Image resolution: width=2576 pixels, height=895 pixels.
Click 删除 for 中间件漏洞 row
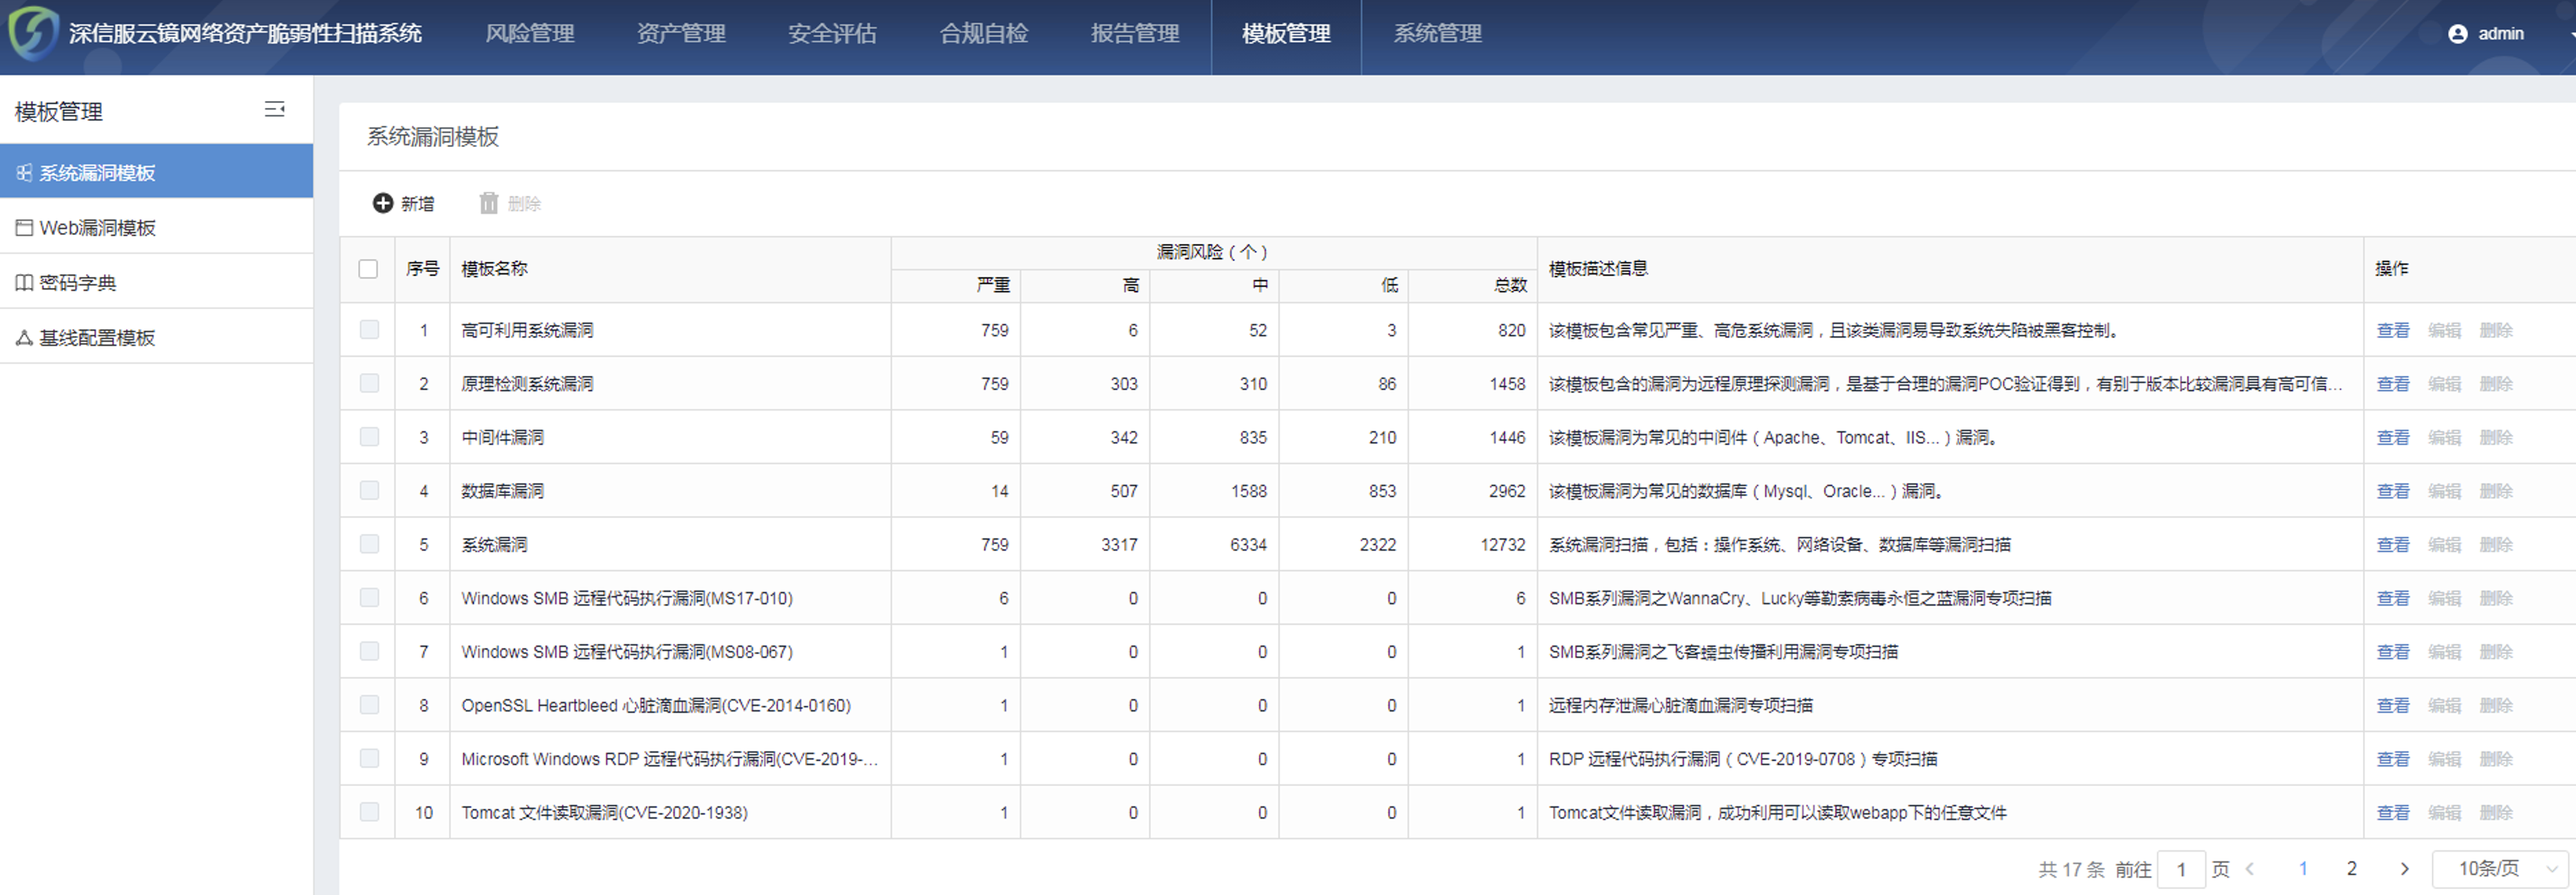coord(2496,437)
